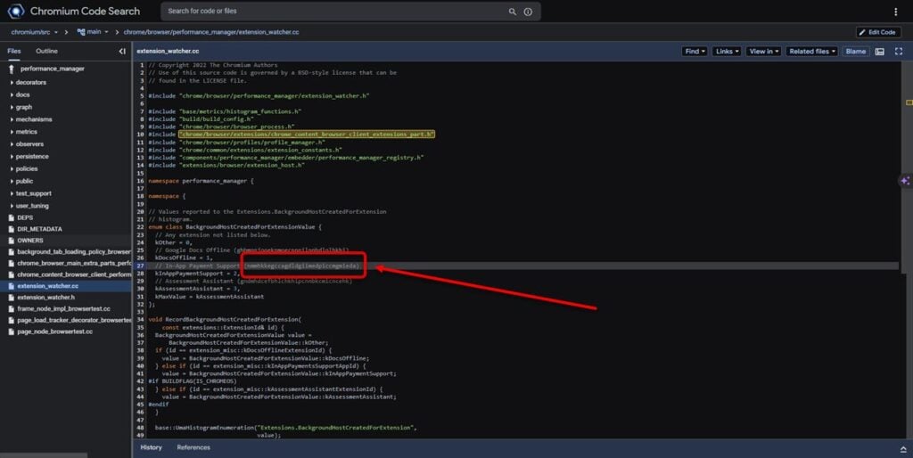This screenshot has width=913, height=458.
Task: Enter fullscreen view of the code
Action: [x=899, y=52]
